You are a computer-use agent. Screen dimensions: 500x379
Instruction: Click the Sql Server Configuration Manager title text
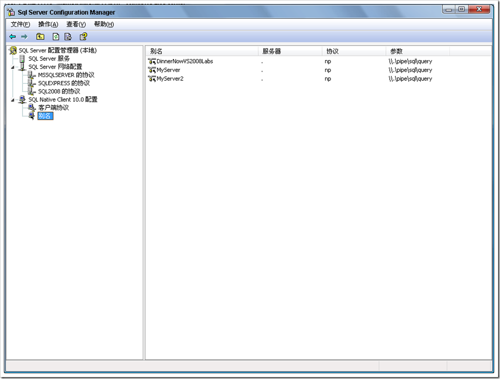[x=66, y=13]
